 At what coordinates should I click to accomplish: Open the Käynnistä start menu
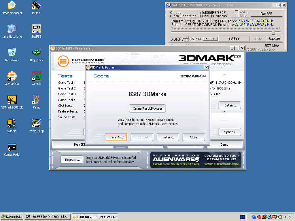[x=12, y=217]
